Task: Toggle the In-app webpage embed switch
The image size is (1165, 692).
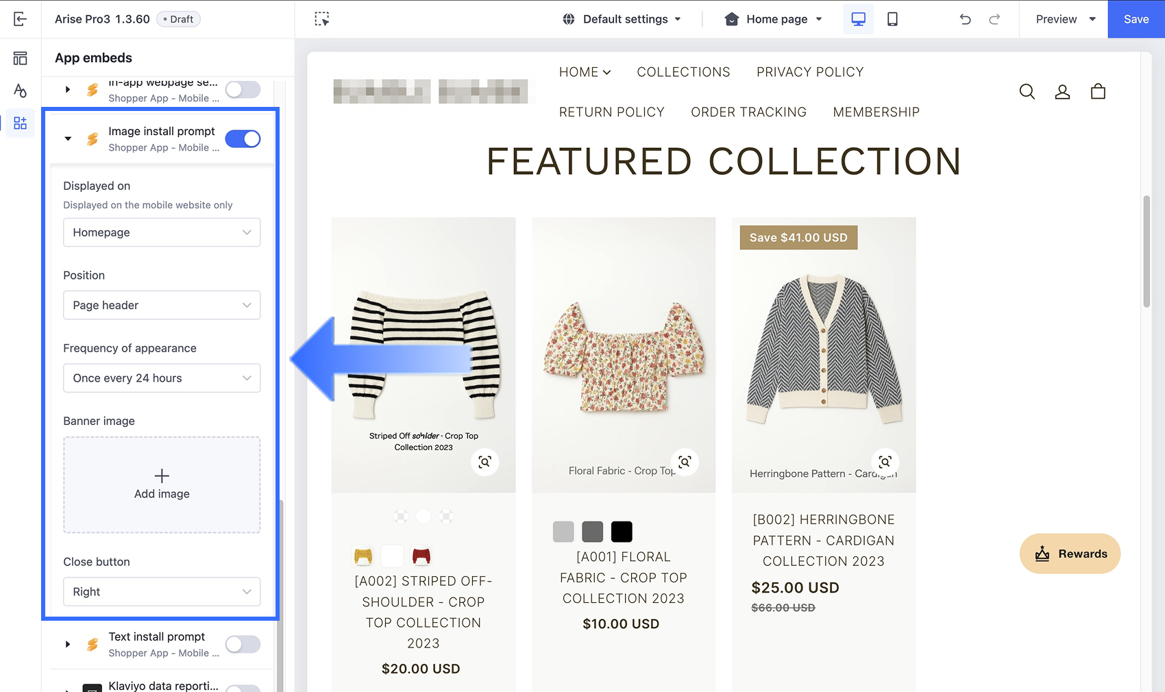Action: [243, 90]
